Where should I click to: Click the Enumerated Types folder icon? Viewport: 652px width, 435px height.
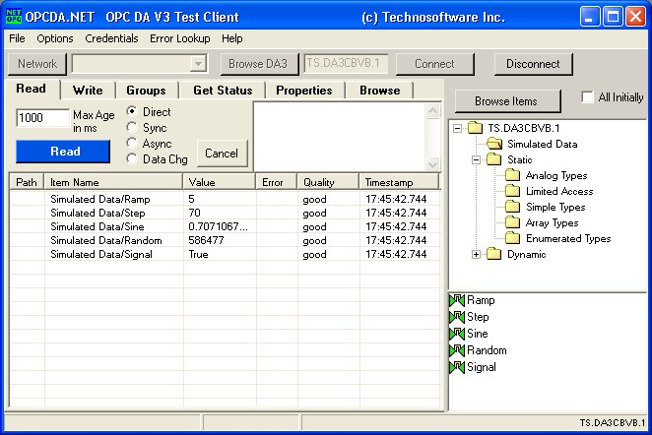(513, 238)
